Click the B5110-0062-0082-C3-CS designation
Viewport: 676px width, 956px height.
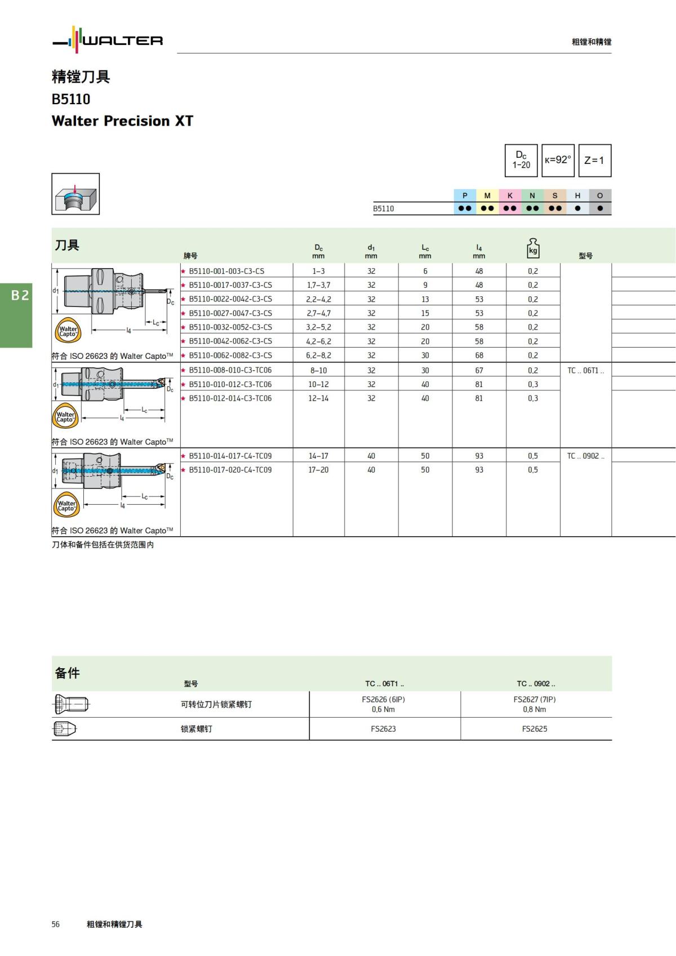(230, 355)
